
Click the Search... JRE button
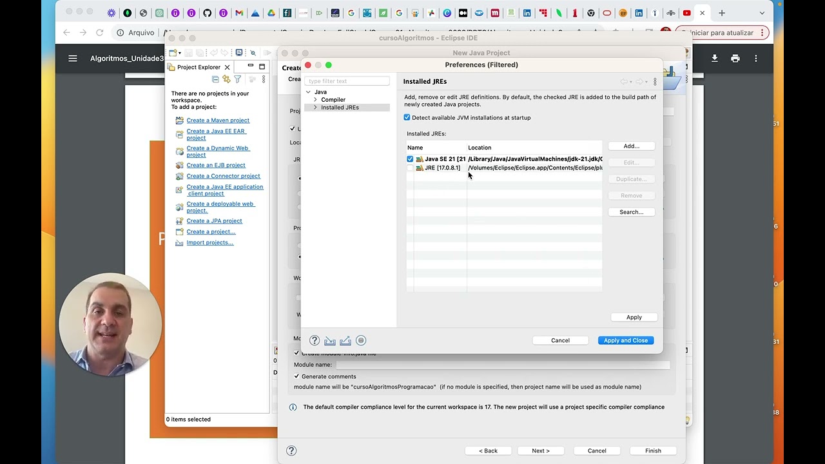click(631, 212)
